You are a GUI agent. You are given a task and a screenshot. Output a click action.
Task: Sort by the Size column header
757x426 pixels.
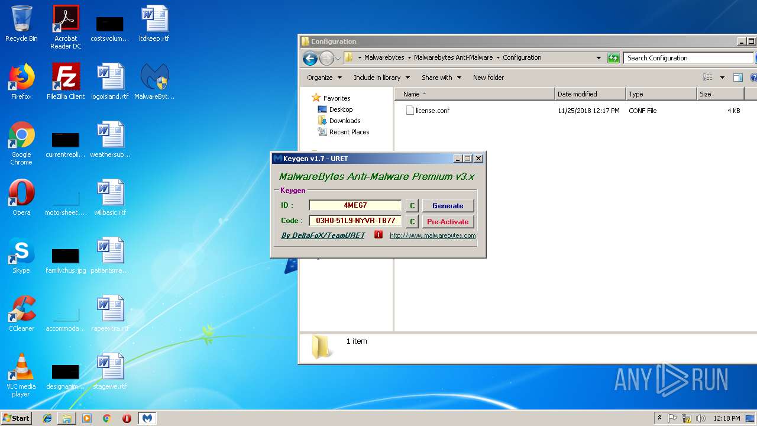(720, 94)
